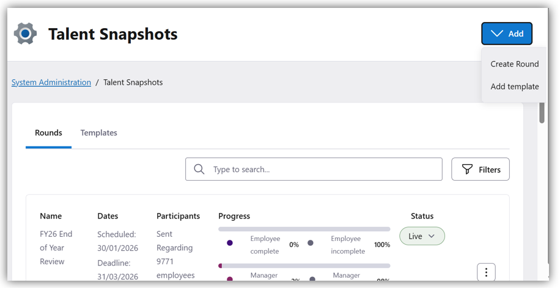This screenshot has width=560, height=288.
Task: Select the Rounds tab
Action: click(x=48, y=133)
